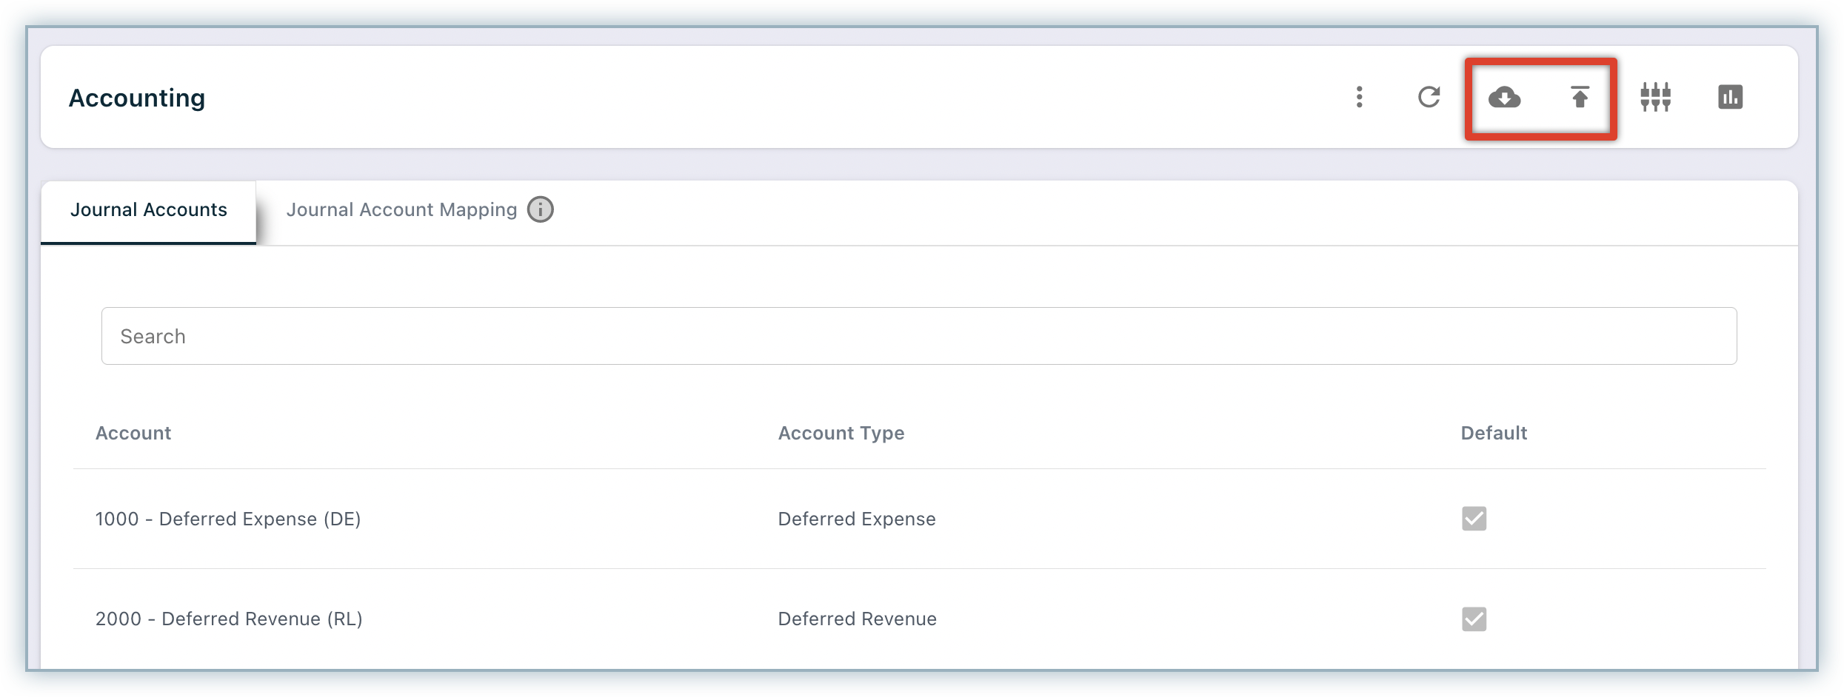The image size is (1844, 697).
Task: Focus the Search input field
Action: 918,336
